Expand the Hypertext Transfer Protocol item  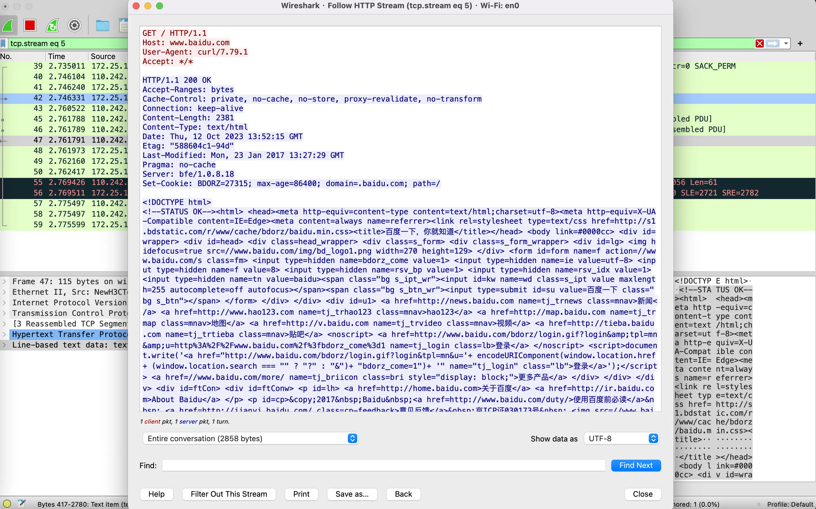point(4,334)
